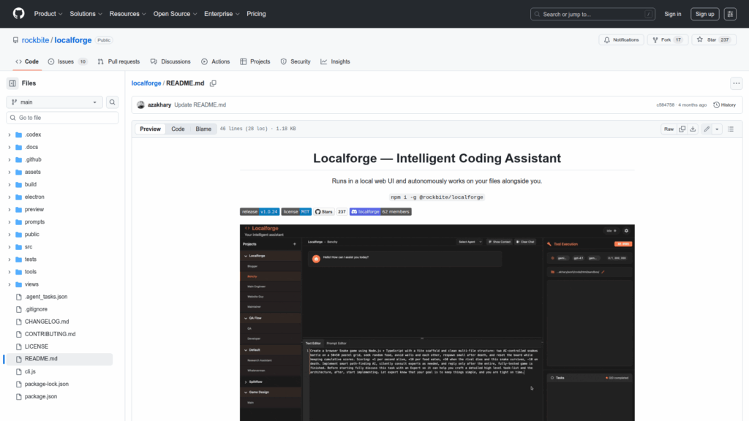Open the Actions tab
Image resolution: width=749 pixels, height=421 pixels.
(216, 61)
